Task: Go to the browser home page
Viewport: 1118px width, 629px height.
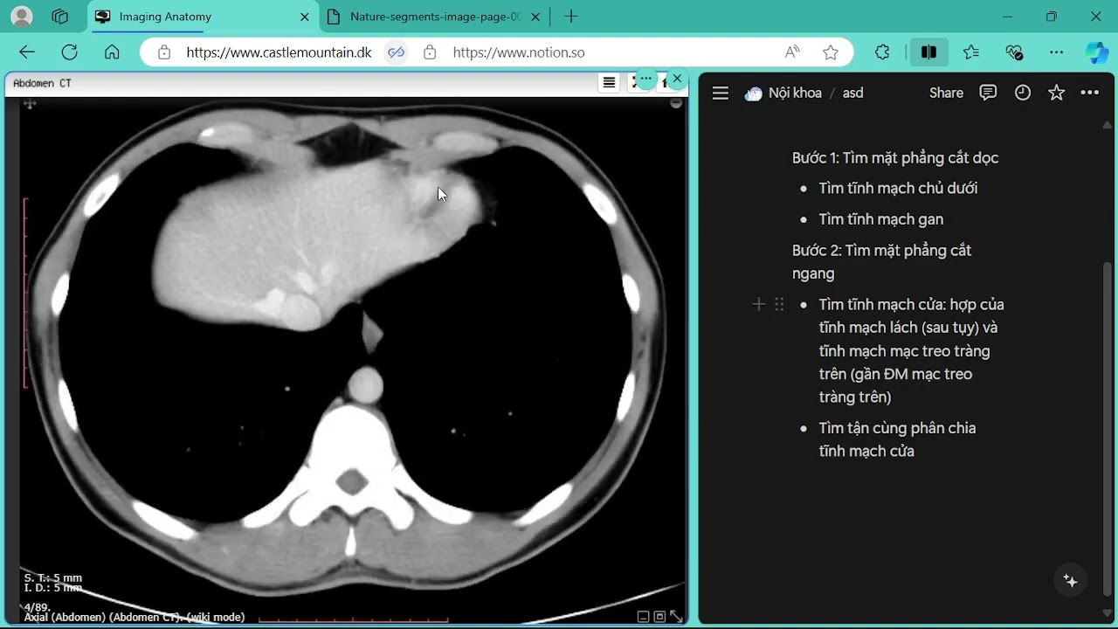Action: click(112, 52)
